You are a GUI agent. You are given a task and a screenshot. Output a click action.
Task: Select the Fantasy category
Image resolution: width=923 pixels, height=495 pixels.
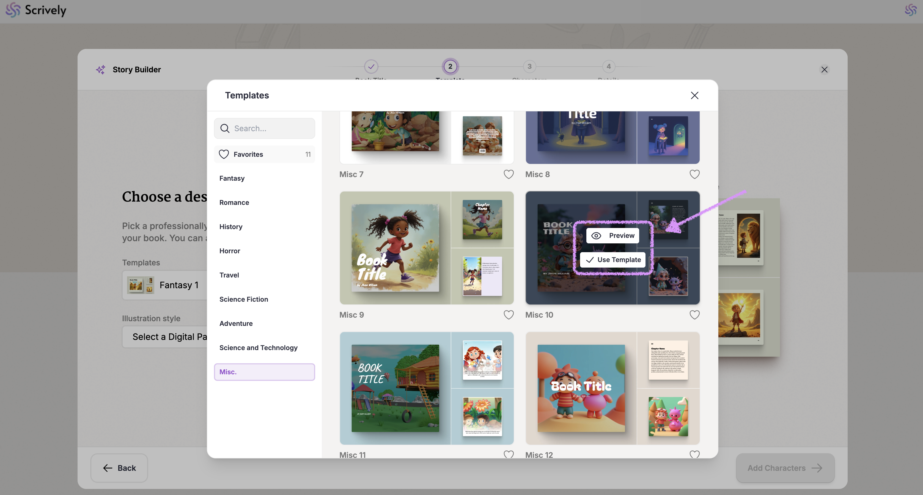point(232,178)
